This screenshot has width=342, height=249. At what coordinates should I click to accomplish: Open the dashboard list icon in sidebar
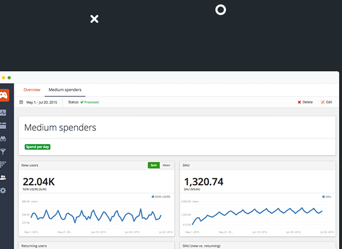point(3,126)
